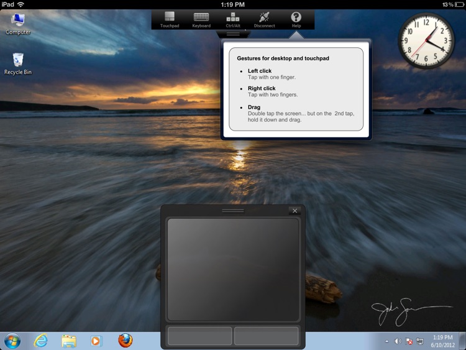
Task: Open the Windows Start menu
Action: [12, 341]
